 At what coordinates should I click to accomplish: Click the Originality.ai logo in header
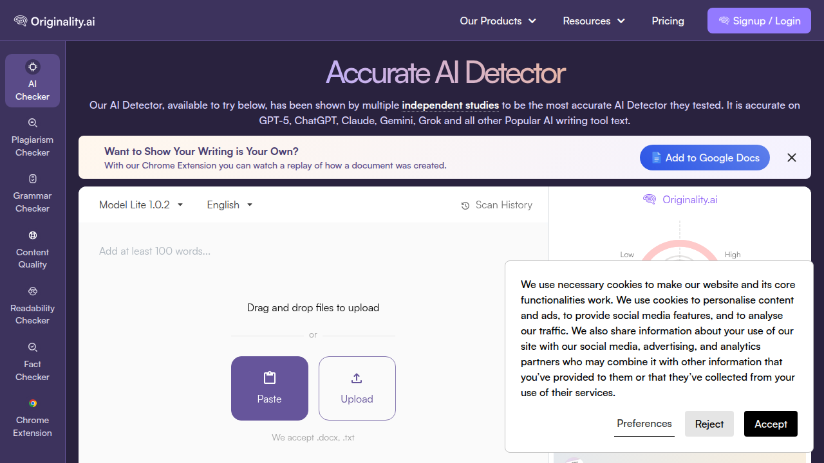[x=55, y=21]
